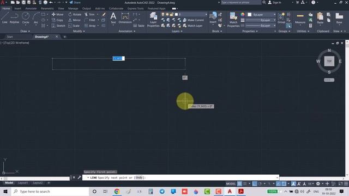Expand the Modify panel
The height and width of the screenshot is (196, 349).
[x=79, y=32]
